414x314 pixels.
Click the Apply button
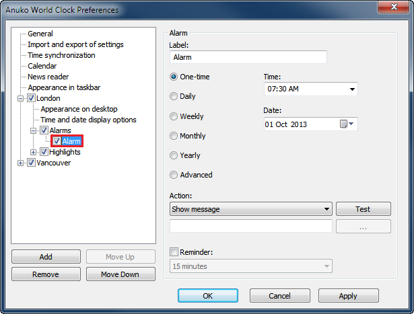pos(348,296)
